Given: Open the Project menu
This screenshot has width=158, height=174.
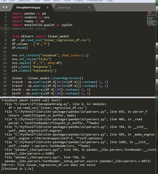Looking at the screenshot, I should click(79, 1).
